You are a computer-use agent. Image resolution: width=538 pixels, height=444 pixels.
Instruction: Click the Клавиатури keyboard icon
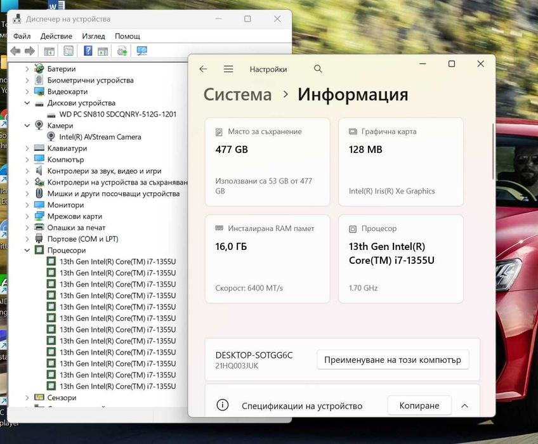pos(39,148)
